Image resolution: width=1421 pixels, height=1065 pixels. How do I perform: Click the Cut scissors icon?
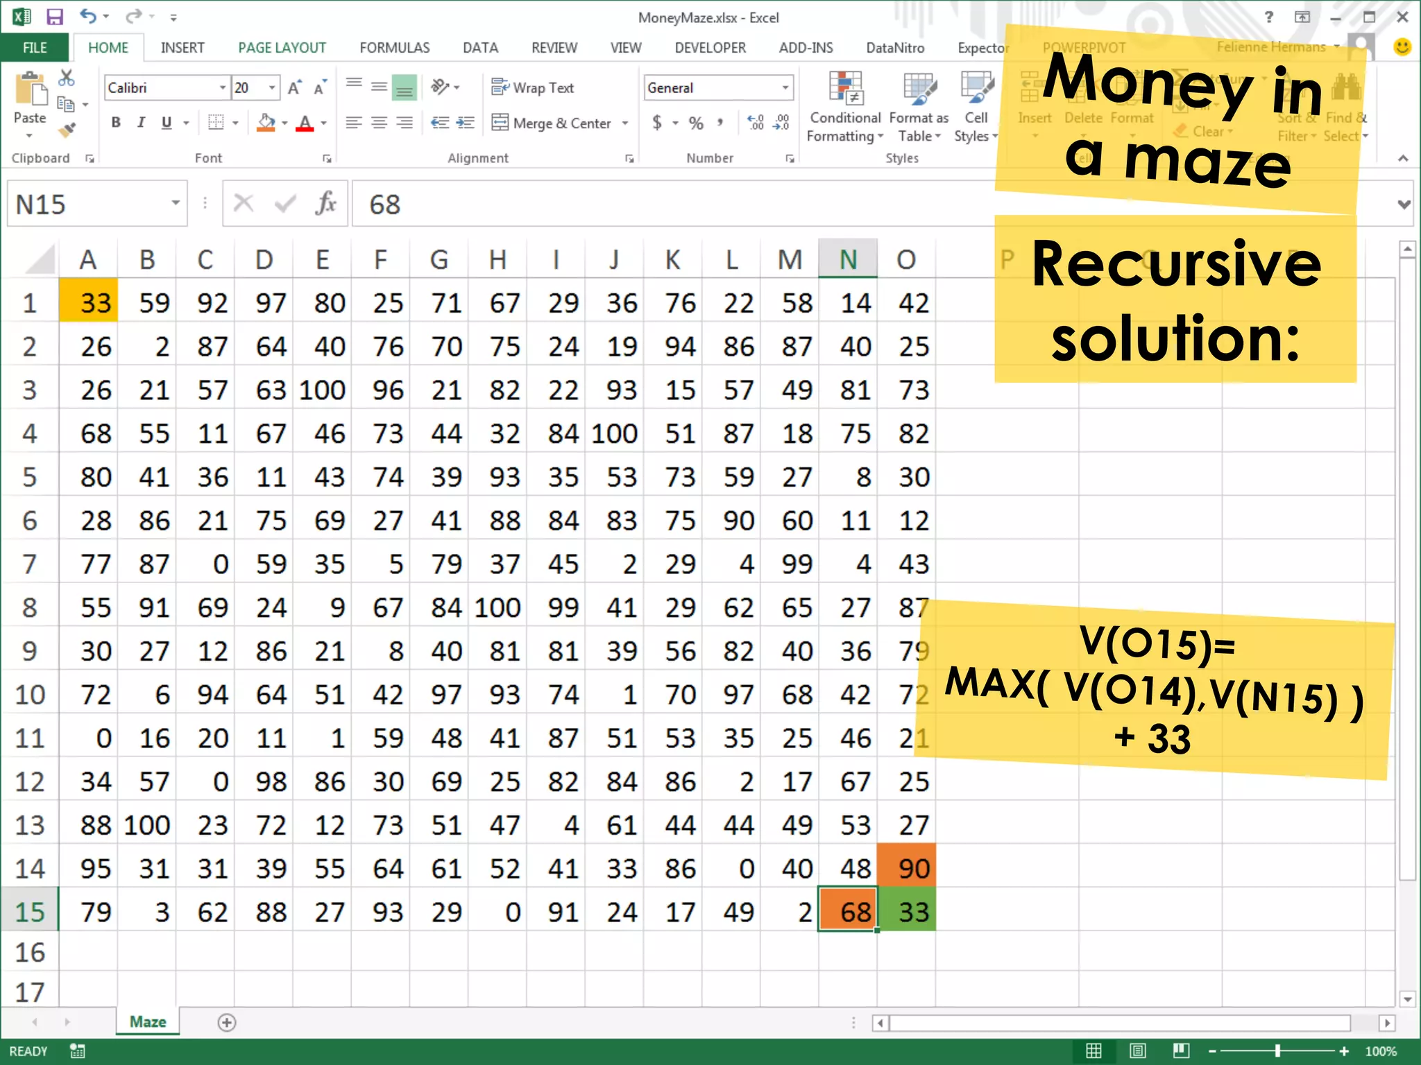point(66,78)
